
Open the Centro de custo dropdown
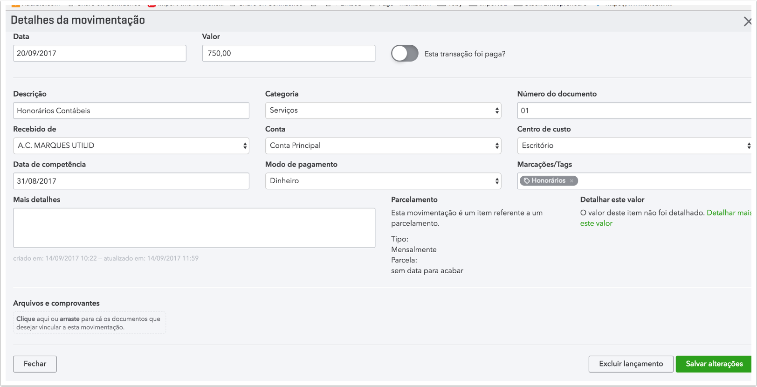(x=634, y=146)
